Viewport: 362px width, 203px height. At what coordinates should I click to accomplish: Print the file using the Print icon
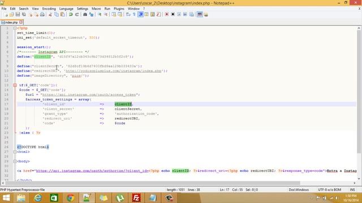click(x=42, y=15)
